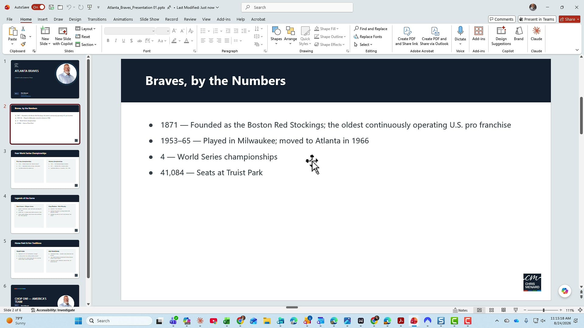Screen dimensions: 584x328
Task: Adjust the zoom slider handle
Action: click(544, 310)
